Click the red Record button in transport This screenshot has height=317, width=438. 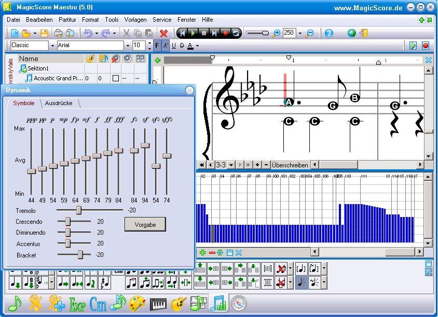pos(225,33)
